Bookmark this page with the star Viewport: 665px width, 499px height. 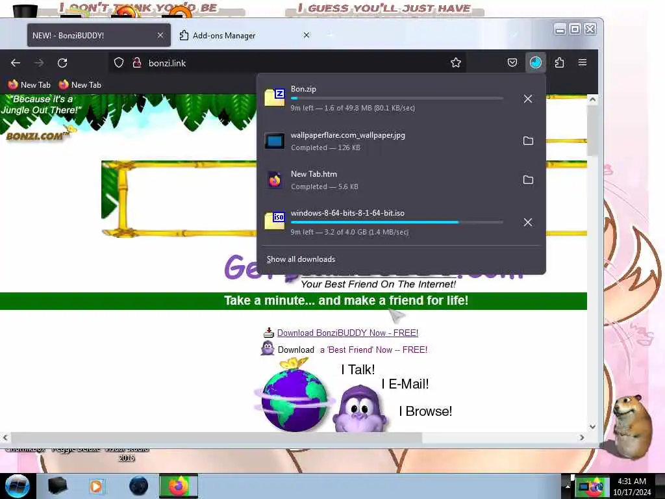pyautogui.click(x=456, y=63)
